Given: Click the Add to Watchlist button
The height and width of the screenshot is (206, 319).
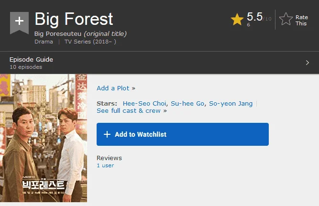Looking at the screenshot, I should tap(183, 134).
